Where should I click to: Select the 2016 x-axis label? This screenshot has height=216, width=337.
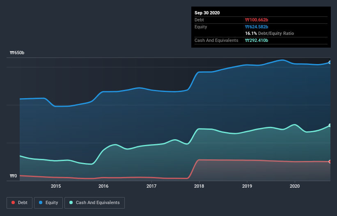(103, 186)
